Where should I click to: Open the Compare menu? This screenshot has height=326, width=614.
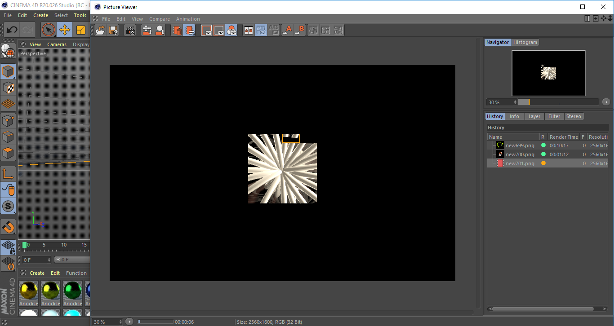160,19
